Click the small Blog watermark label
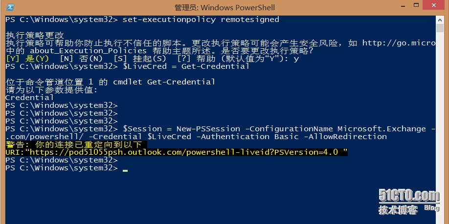Viewport: 449px width, 224px height. pos(431,208)
